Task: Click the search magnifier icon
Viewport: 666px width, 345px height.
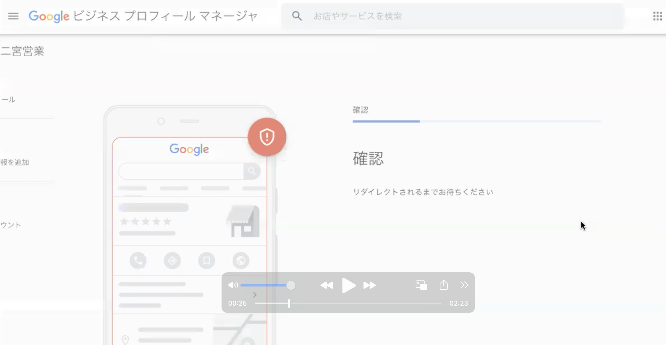Action: point(297,16)
